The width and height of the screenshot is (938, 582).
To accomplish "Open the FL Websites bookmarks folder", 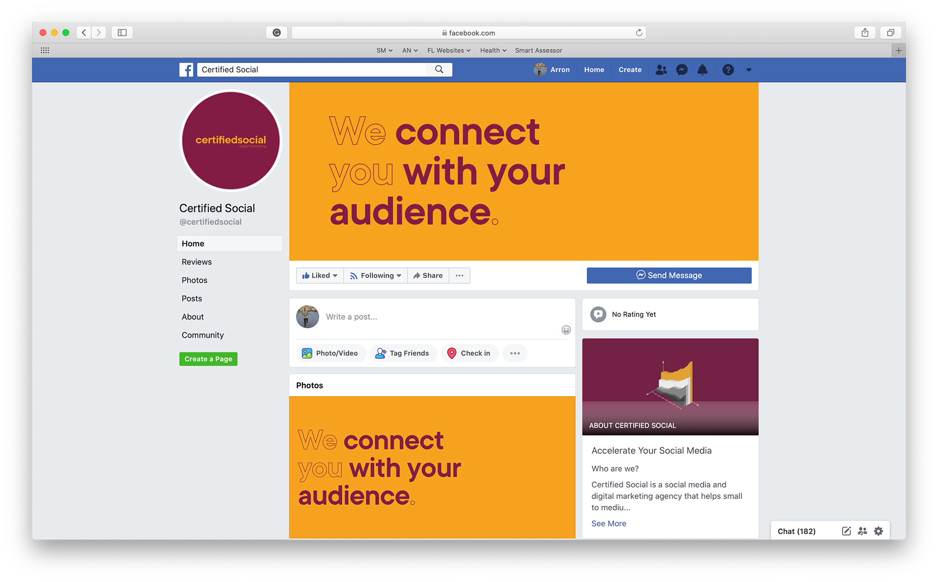I will click(448, 50).
